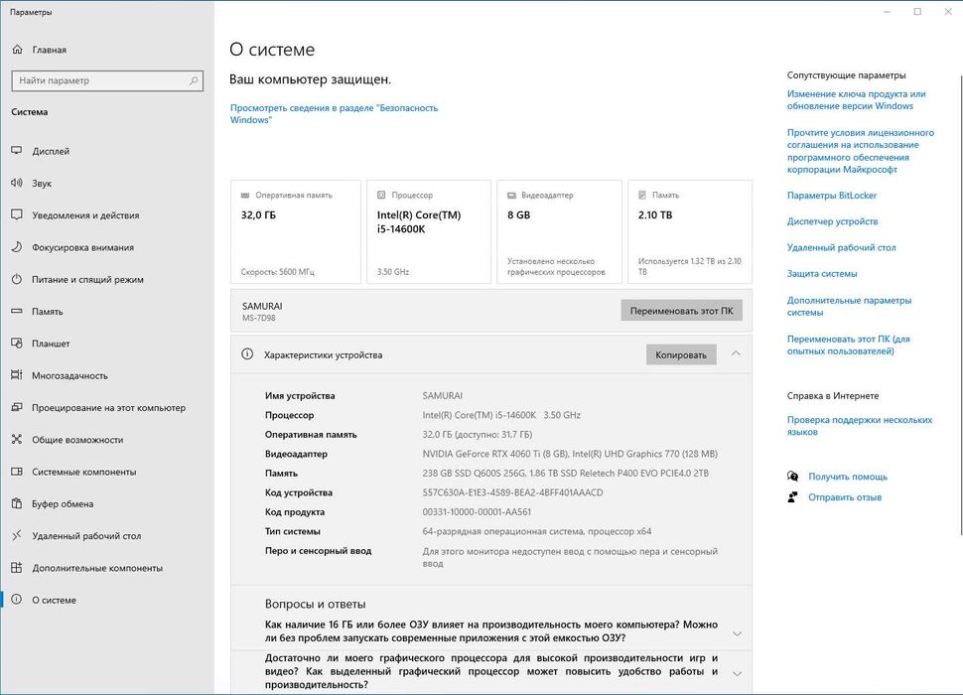Screen dimensions: 963x695
Task: Open the Буфер обмена section
Action: coord(107,503)
